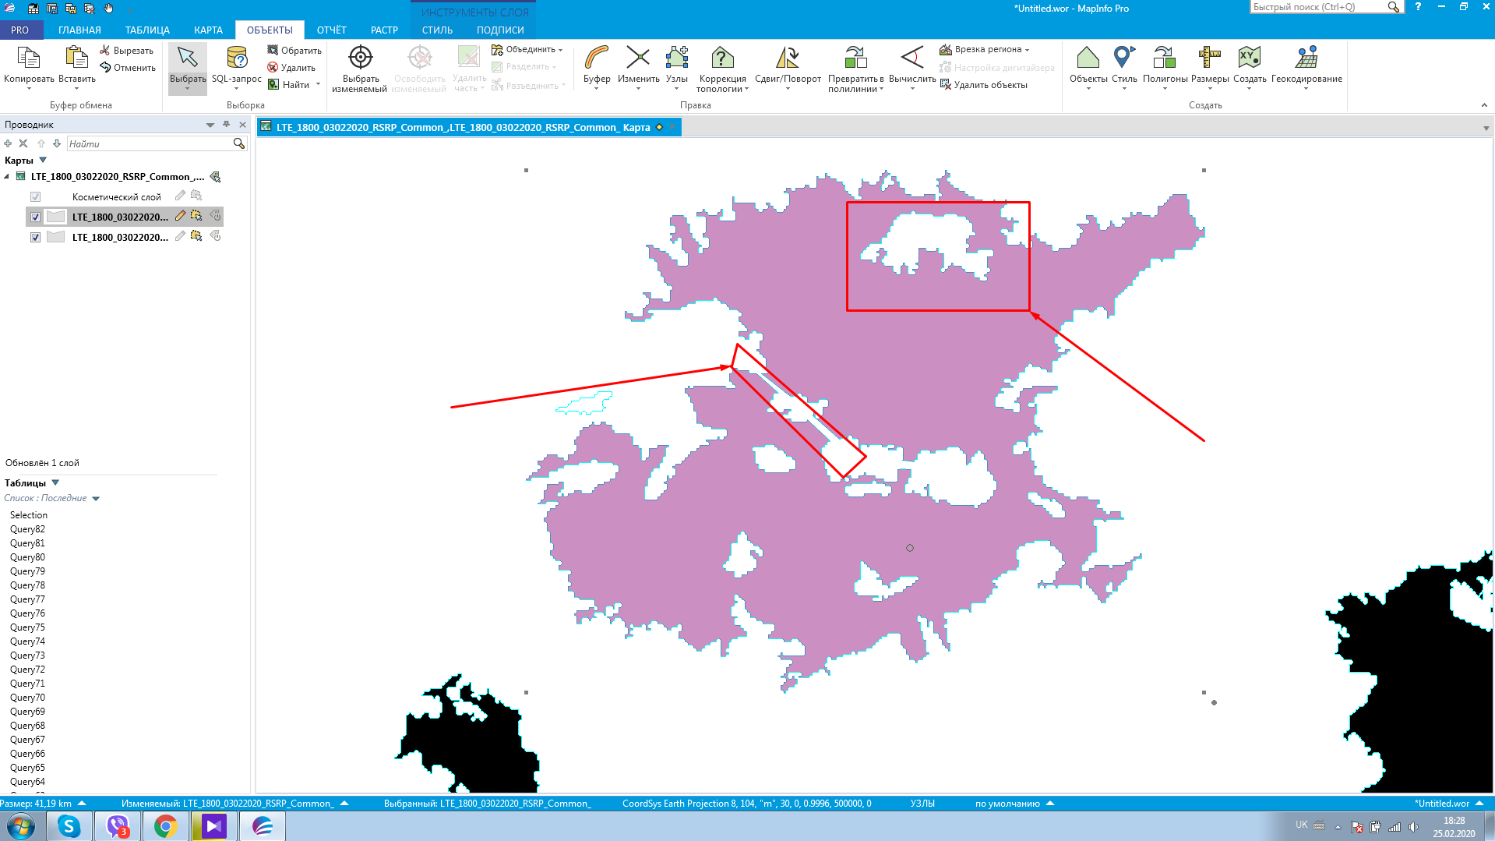This screenshot has width=1495, height=841.
Task: Open the Geocoding (Геокодирование) tool
Action: tap(1306, 58)
